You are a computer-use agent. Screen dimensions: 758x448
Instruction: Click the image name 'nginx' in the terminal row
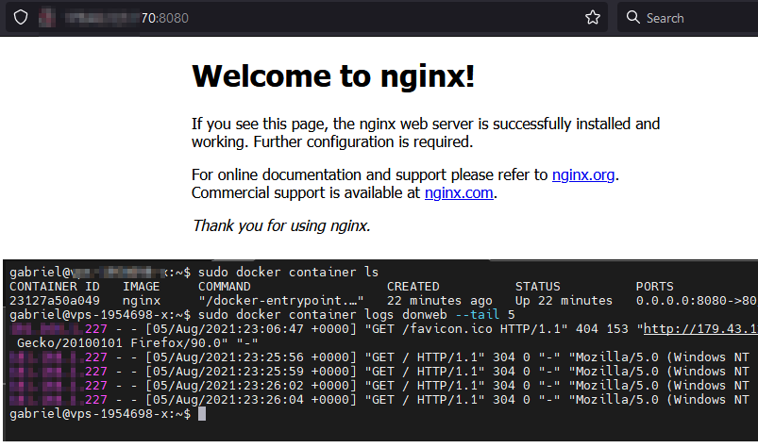(x=142, y=301)
